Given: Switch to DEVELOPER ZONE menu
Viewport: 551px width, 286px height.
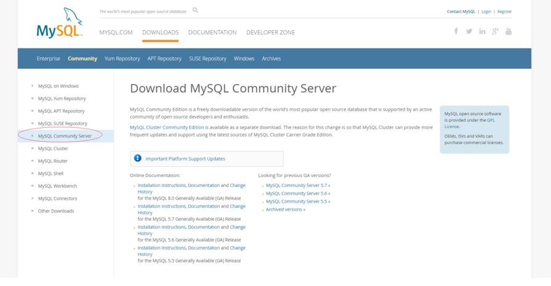Looking at the screenshot, I should (x=270, y=33).
